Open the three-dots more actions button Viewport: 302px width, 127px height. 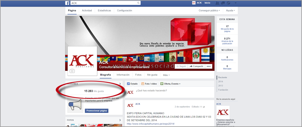(208, 66)
